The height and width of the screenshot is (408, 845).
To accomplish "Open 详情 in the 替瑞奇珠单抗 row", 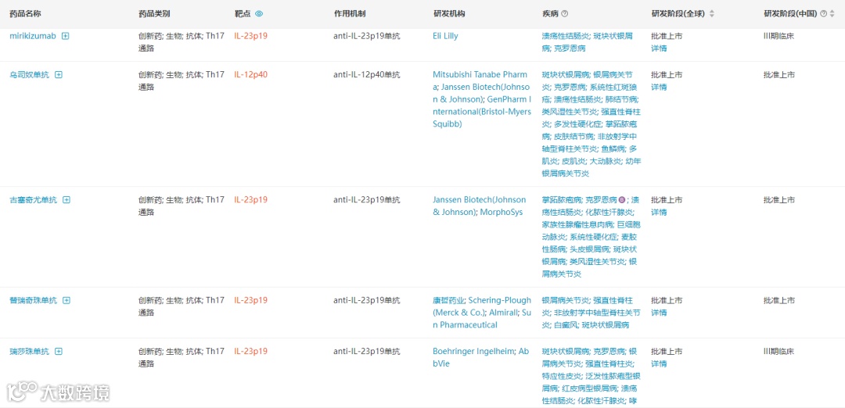I will 659,313.
